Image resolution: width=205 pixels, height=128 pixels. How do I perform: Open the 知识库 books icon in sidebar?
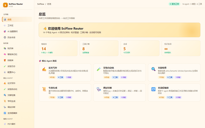(5, 48)
